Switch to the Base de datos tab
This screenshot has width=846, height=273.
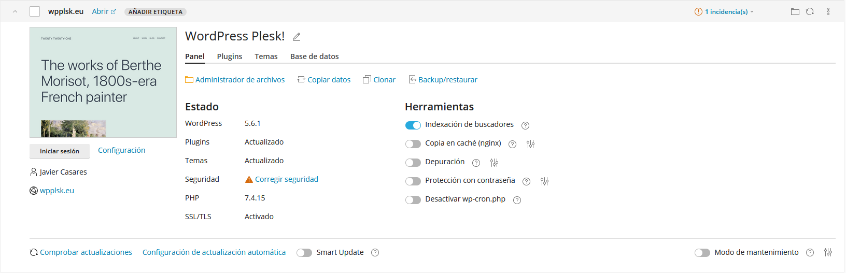click(x=315, y=56)
